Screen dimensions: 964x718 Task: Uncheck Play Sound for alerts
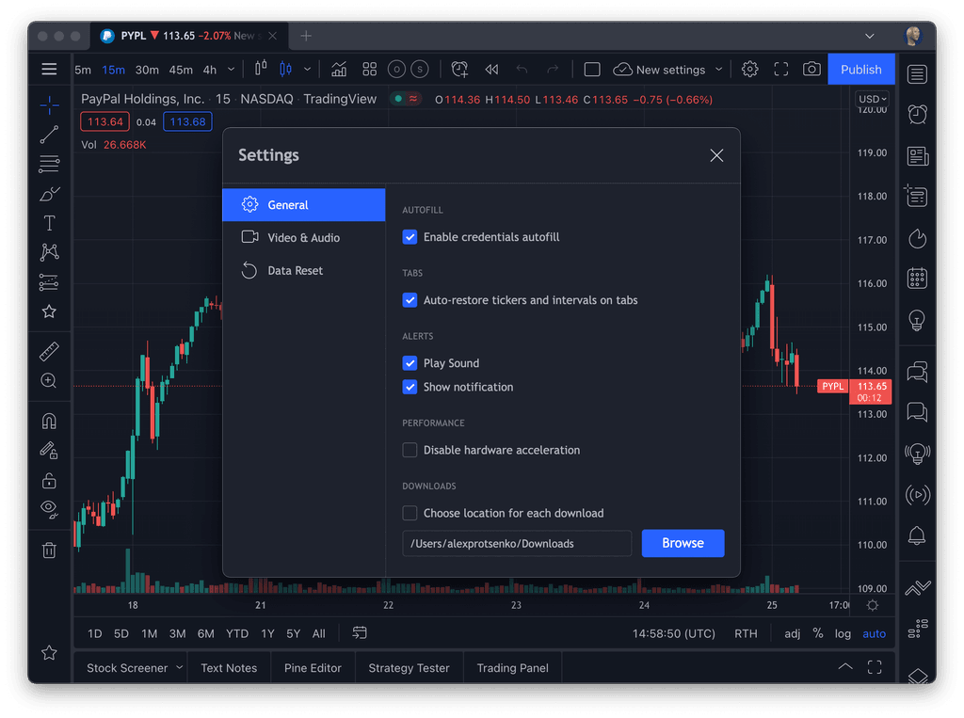(x=410, y=362)
